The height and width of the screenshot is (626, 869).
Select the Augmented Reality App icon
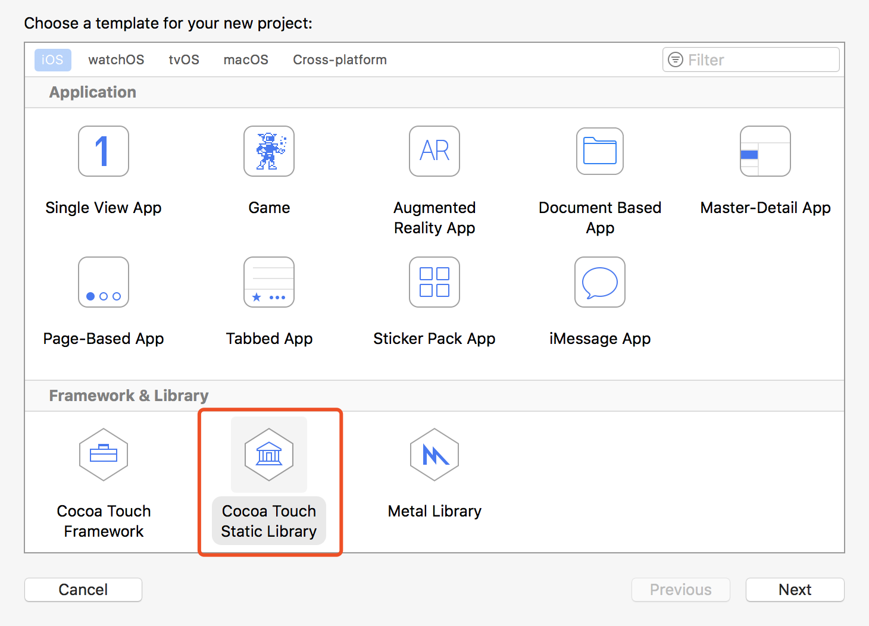click(x=434, y=151)
